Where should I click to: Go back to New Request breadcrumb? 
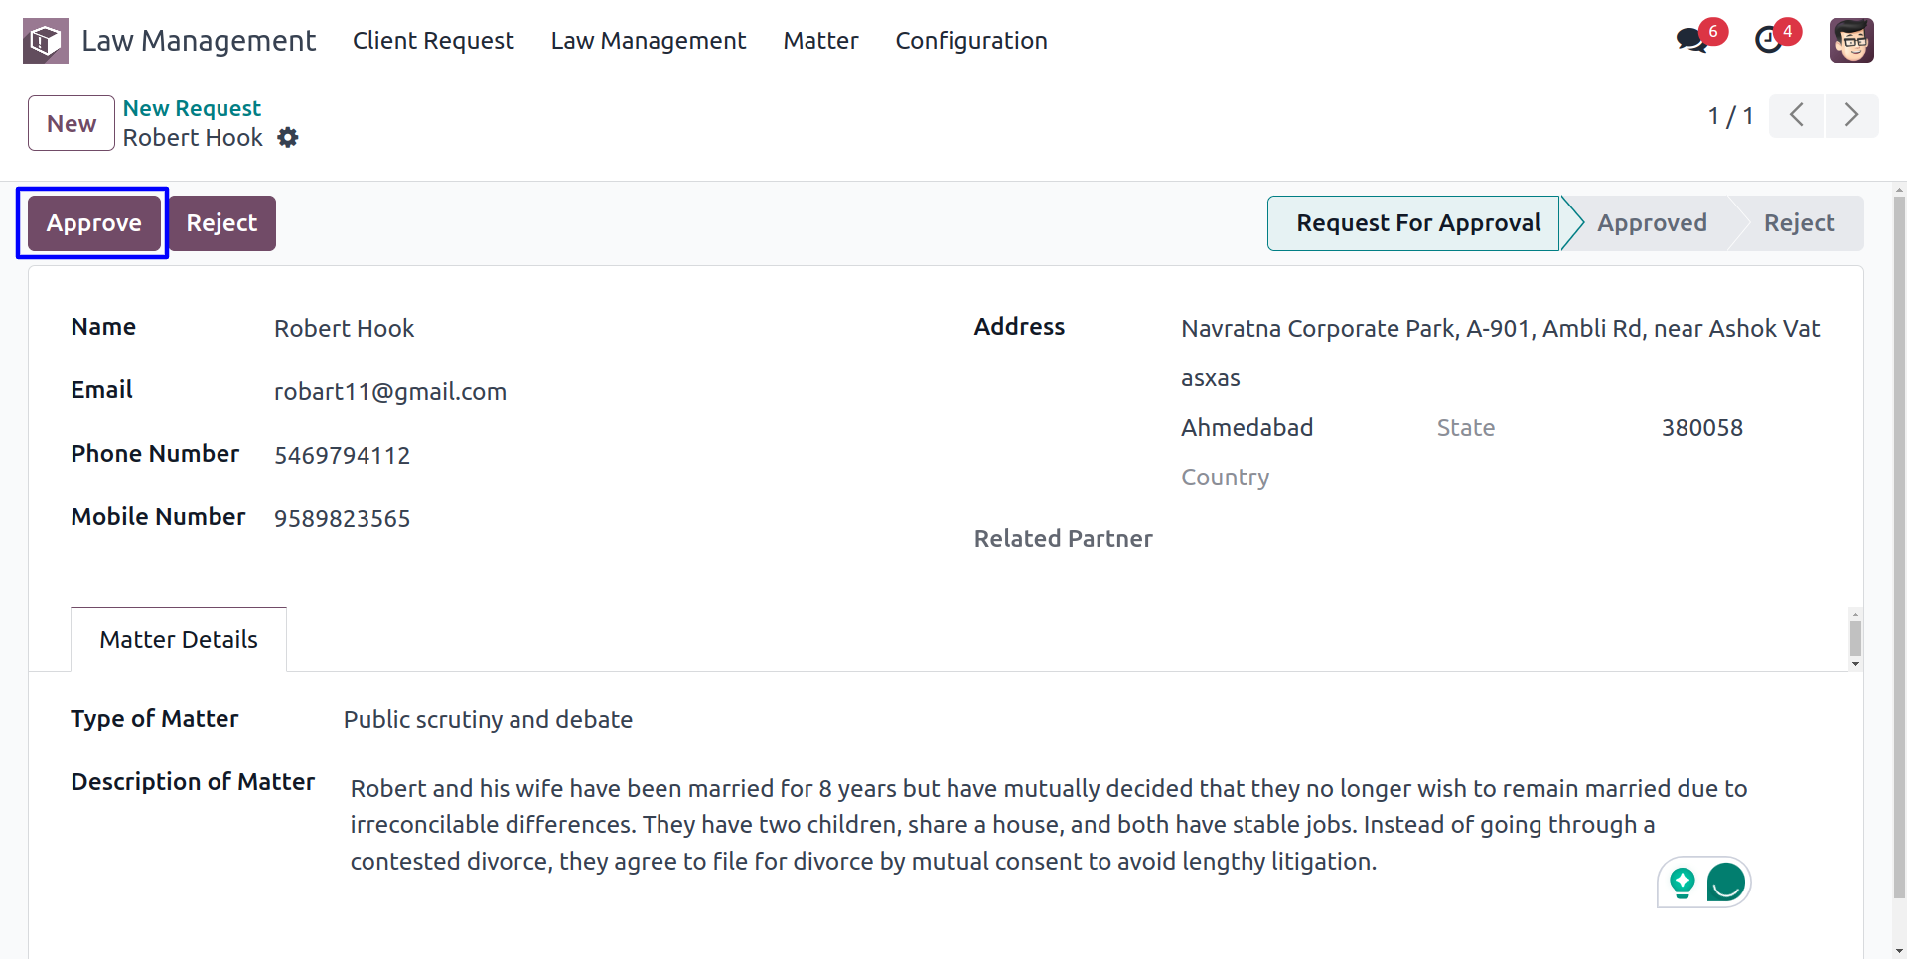coord(192,108)
